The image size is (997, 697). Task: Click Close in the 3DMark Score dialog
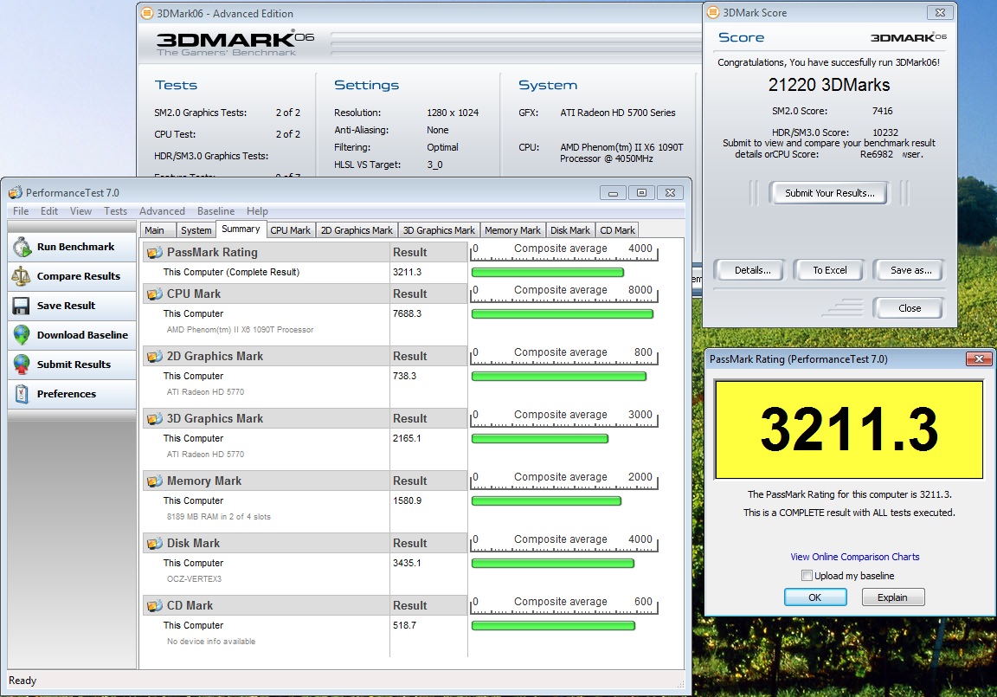coord(910,307)
